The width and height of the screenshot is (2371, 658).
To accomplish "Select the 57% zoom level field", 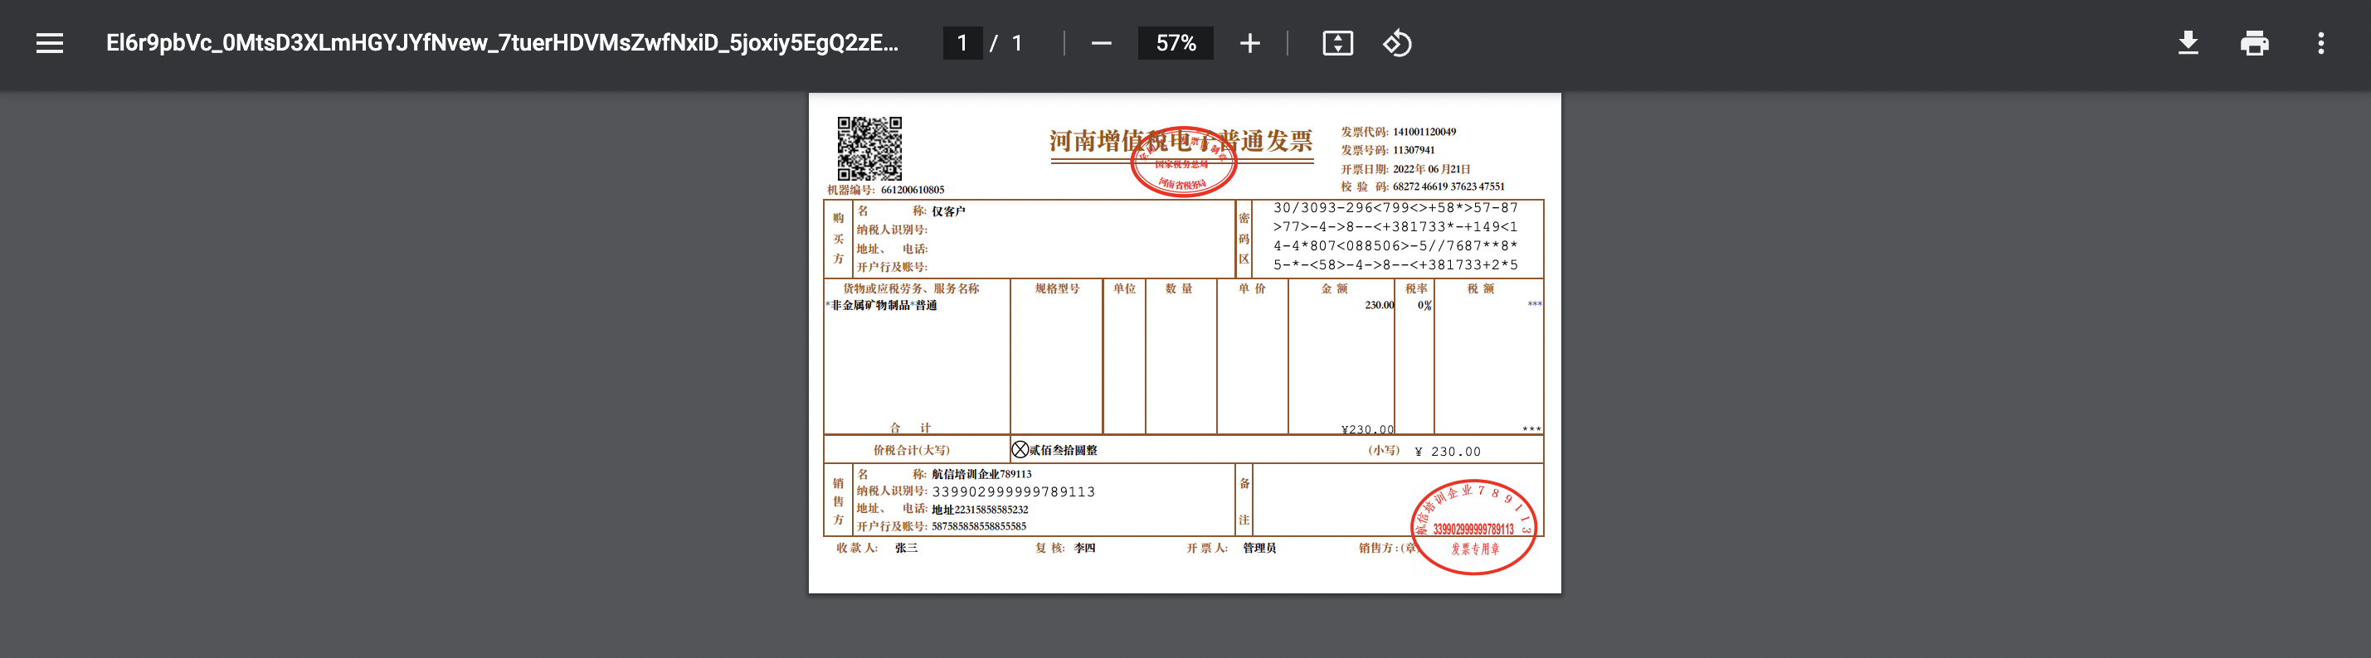I will 1176,43.
